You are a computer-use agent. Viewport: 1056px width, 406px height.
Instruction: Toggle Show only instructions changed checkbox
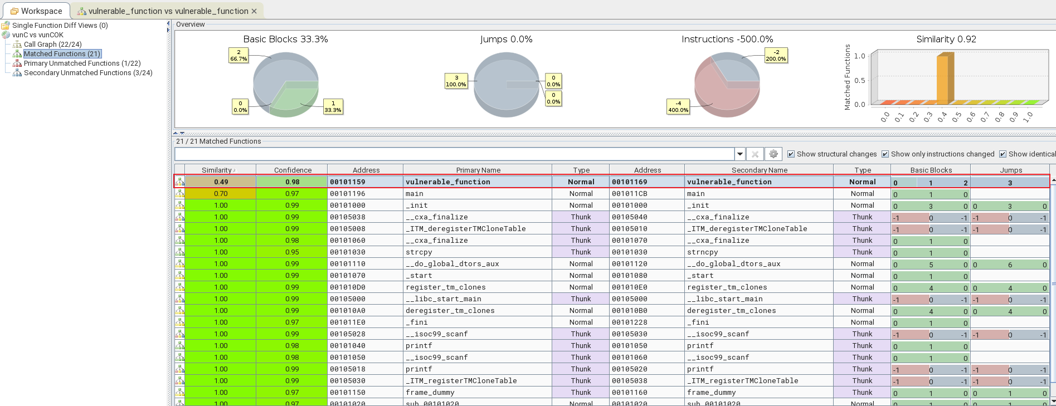coord(885,154)
